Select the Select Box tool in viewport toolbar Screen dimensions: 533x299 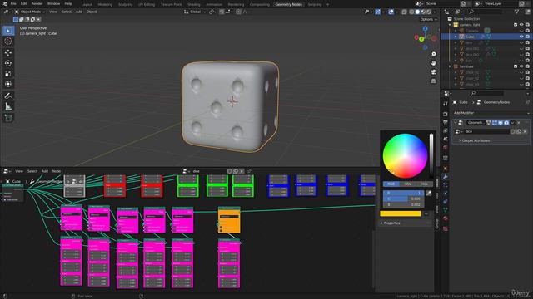[8, 31]
